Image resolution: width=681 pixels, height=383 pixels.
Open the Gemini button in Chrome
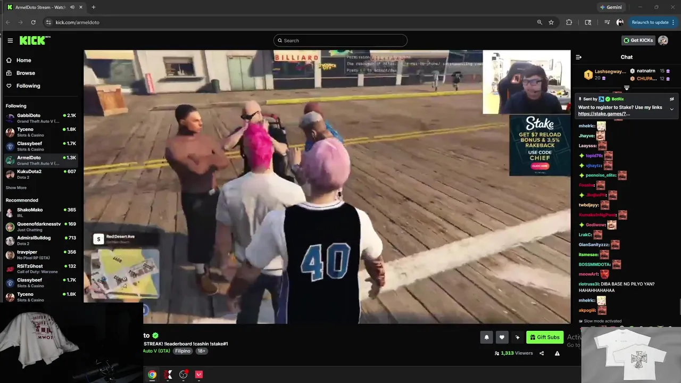pyautogui.click(x=611, y=7)
